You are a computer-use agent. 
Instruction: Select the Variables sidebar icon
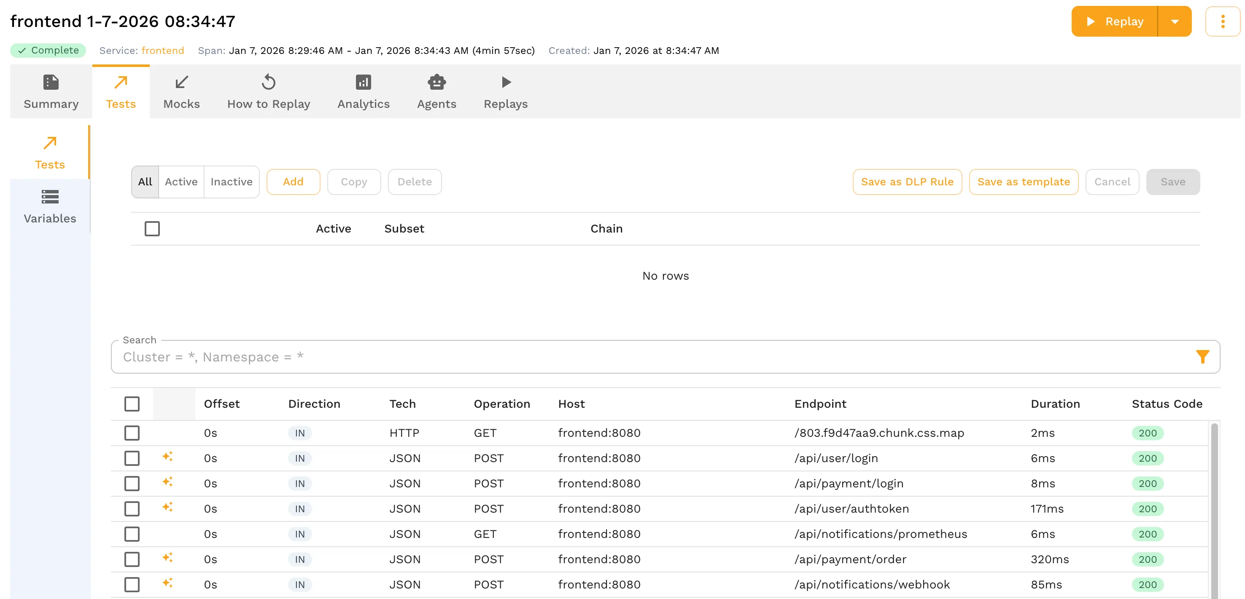pyautogui.click(x=50, y=206)
